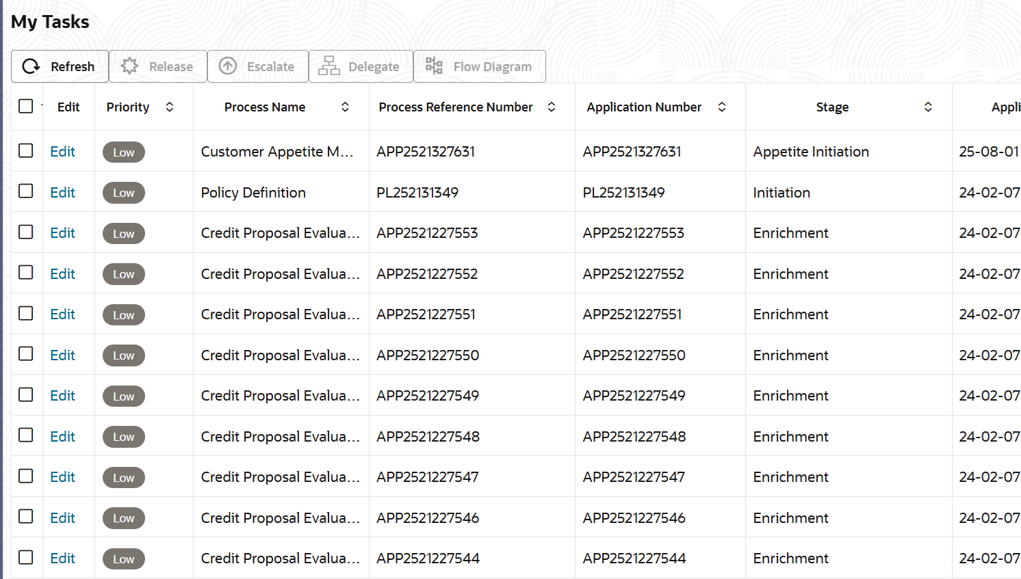Click the Process Reference Number header label

tap(456, 107)
